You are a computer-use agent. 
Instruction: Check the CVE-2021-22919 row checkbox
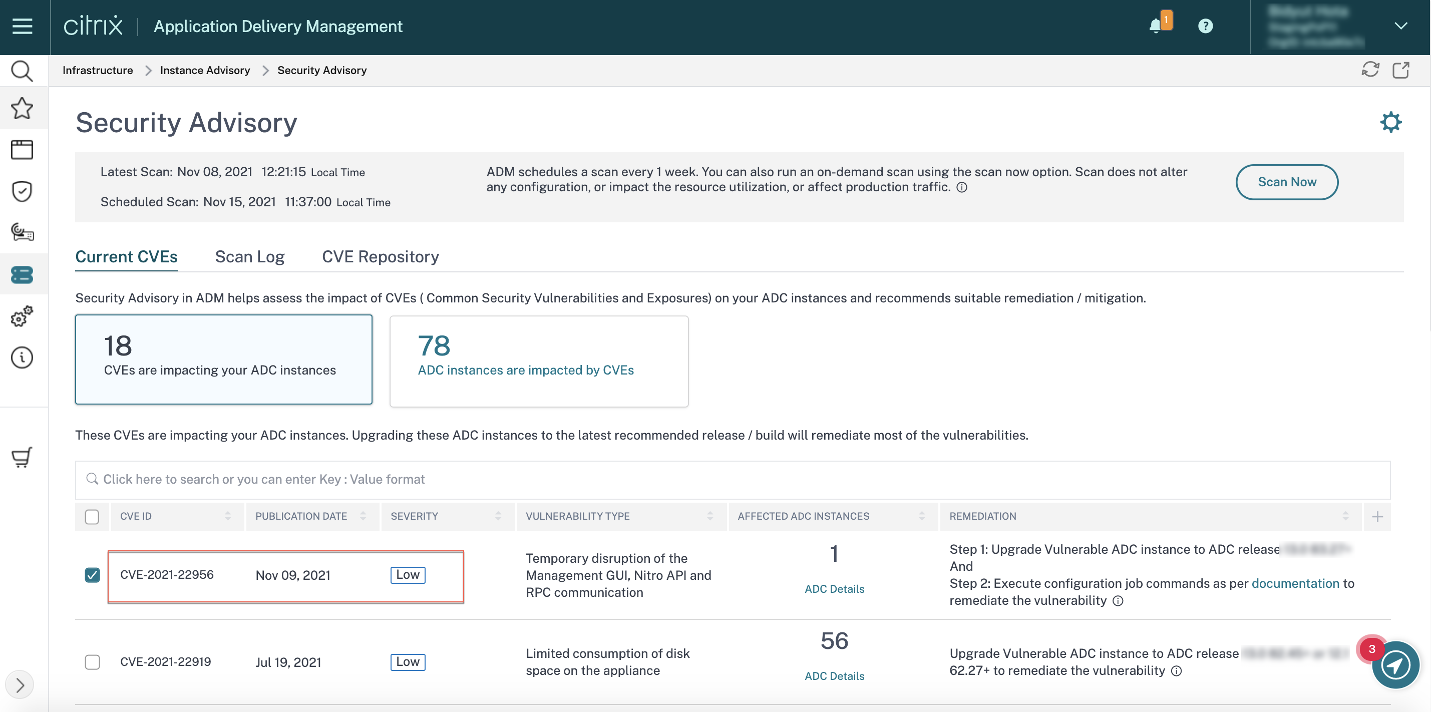tap(92, 662)
